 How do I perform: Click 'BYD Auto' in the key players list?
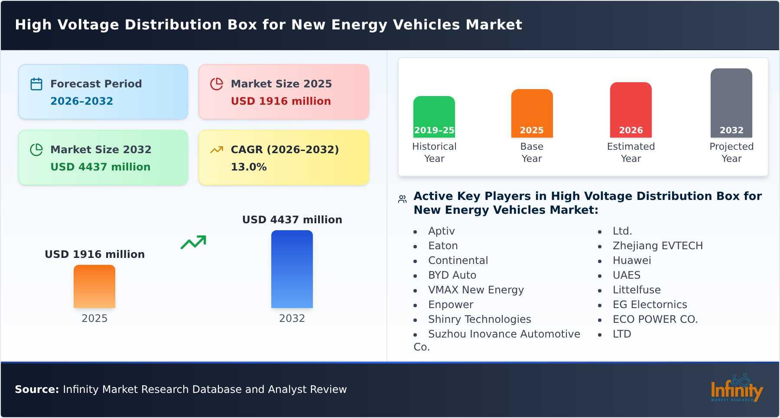(x=452, y=275)
